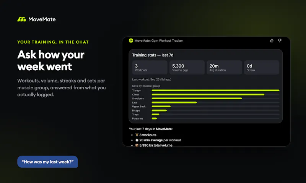Click the stopwatch emoji beside 20 min average
Viewport: 306px width, 183px height.
(x=137, y=140)
